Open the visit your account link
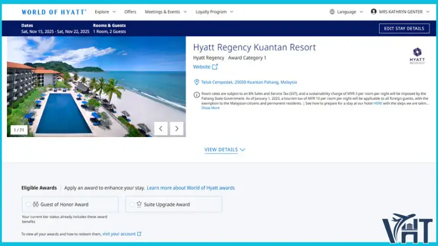Image resolution: width=438 pixels, height=246 pixels. click(x=119, y=234)
